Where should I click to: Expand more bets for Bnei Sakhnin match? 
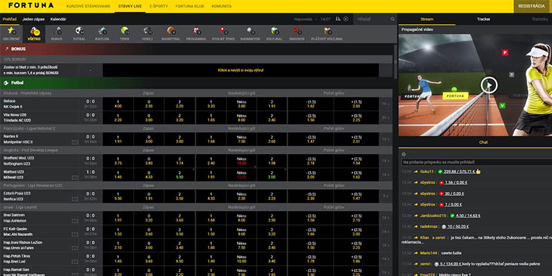coord(386,218)
